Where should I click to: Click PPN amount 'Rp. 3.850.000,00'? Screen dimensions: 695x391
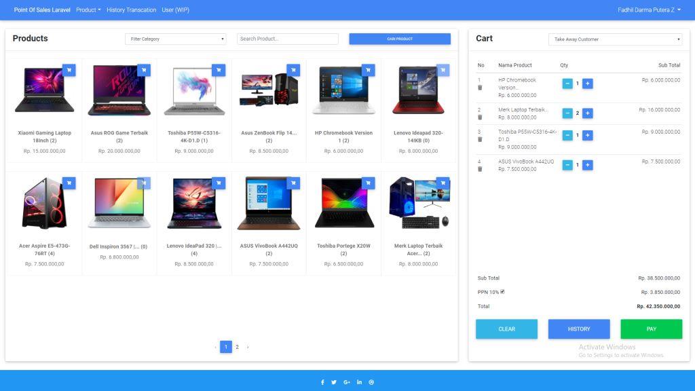tap(660, 292)
